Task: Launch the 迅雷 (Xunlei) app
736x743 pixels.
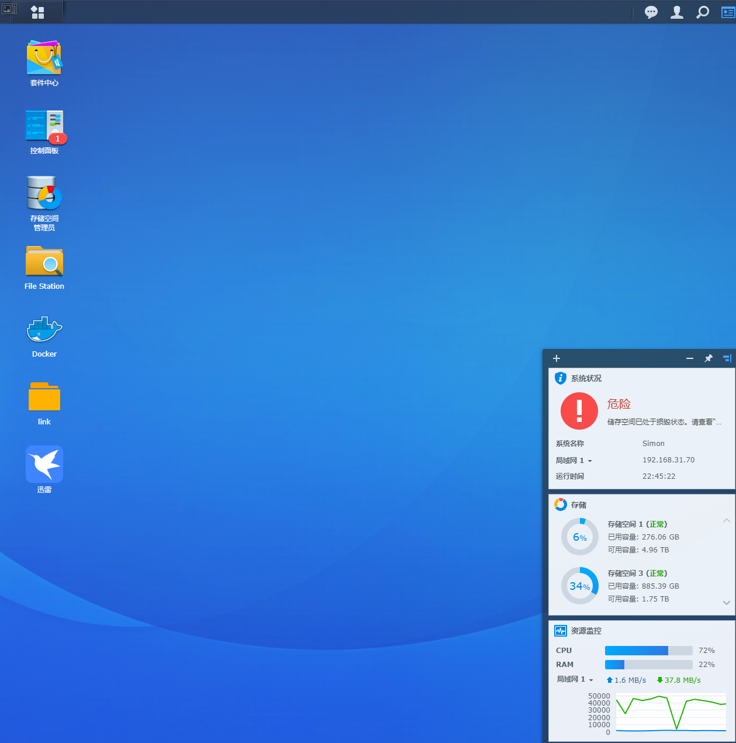Action: pyautogui.click(x=44, y=469)
